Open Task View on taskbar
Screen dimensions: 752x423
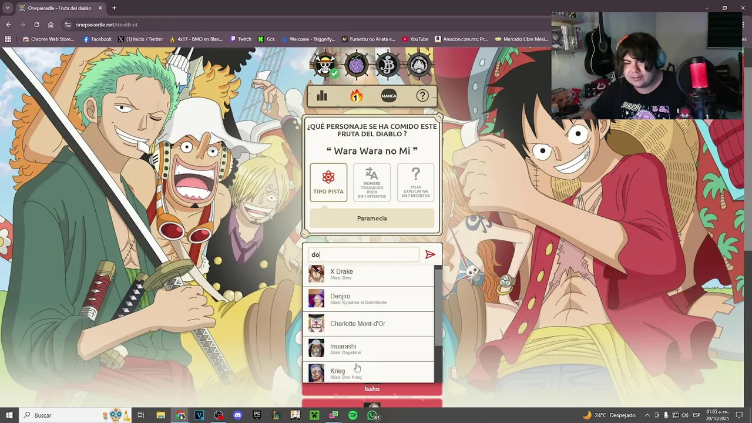point(141,415)
